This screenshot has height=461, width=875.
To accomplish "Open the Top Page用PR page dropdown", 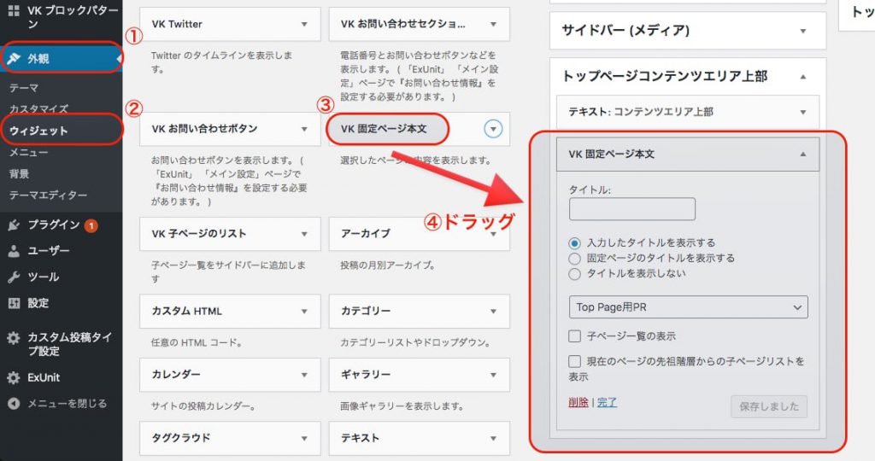I will pos(688,307).
